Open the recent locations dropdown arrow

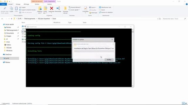click(9, 19)
